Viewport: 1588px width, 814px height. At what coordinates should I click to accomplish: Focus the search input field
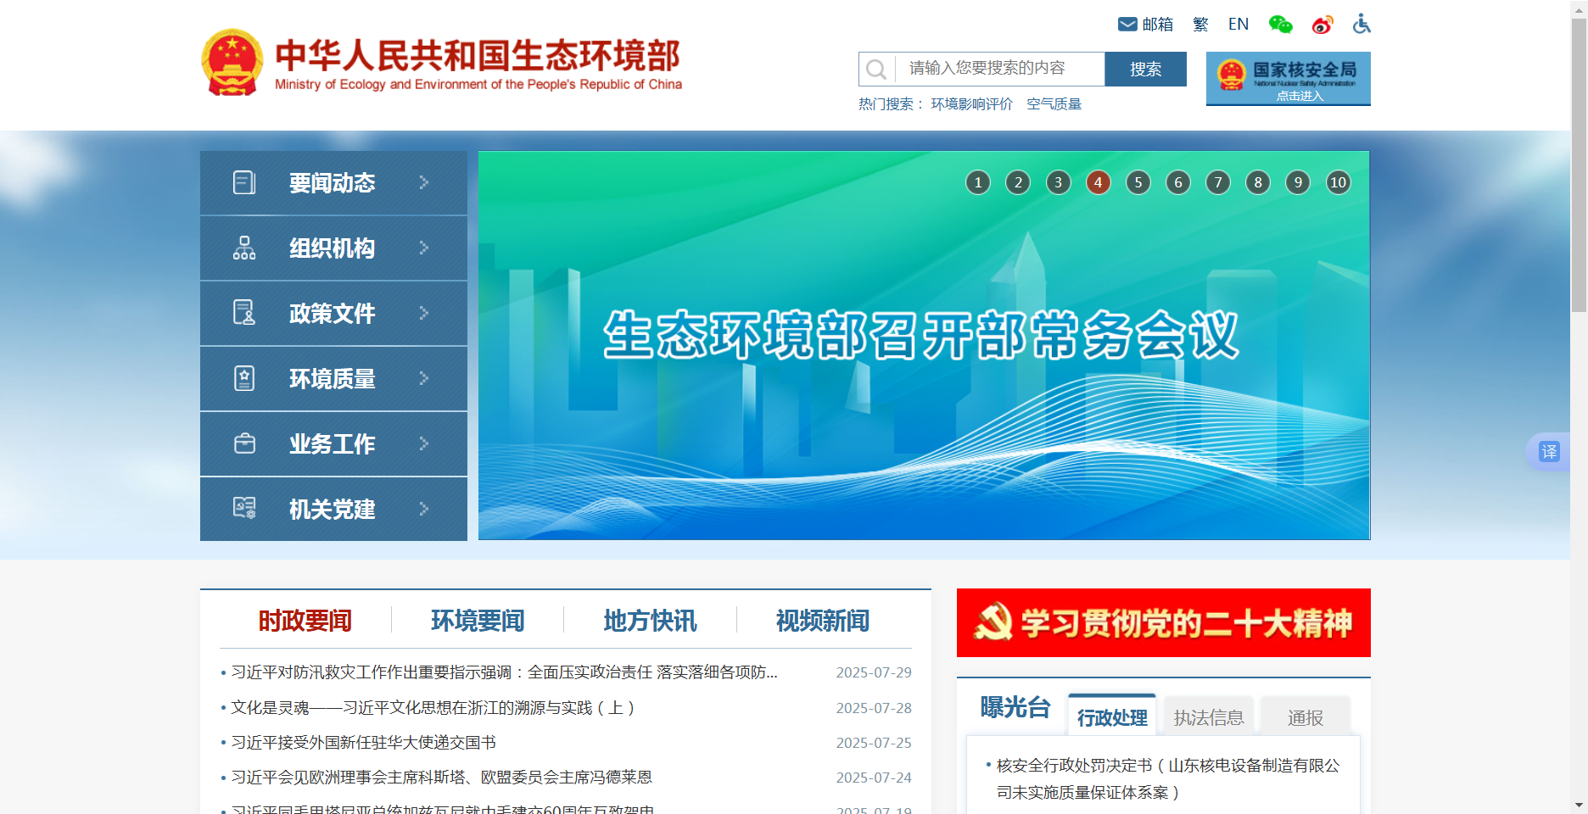pos(999,69)
